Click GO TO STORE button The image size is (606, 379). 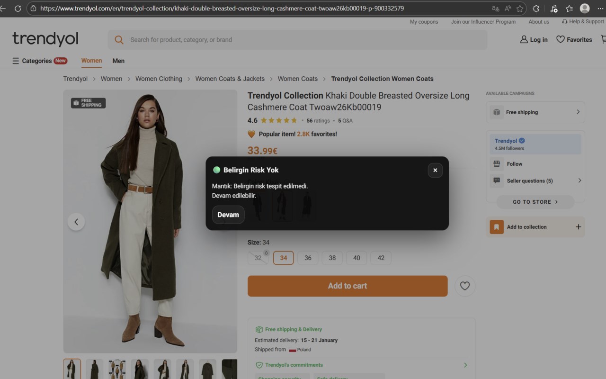[535, 202]
